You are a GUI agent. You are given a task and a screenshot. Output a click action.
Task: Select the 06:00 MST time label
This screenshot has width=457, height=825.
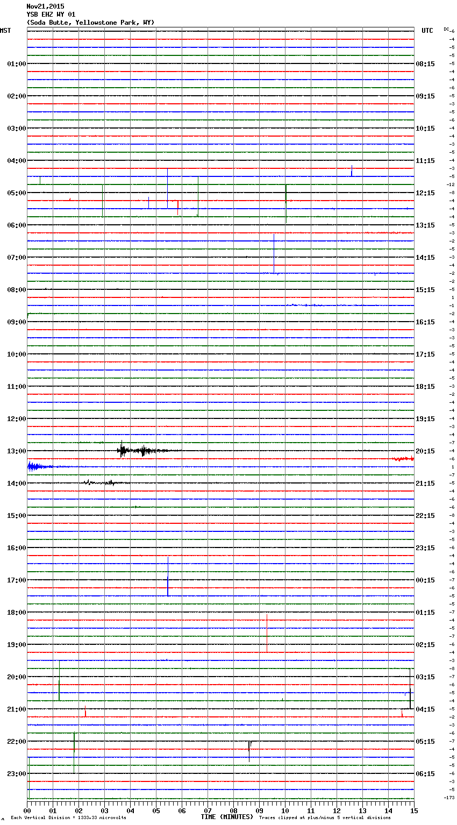tap(17, 225)
